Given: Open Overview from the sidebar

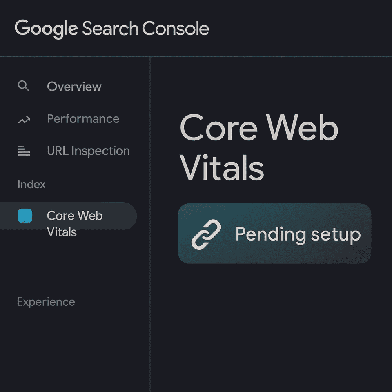Looking at the screenshot, I should tap(74, 86).
